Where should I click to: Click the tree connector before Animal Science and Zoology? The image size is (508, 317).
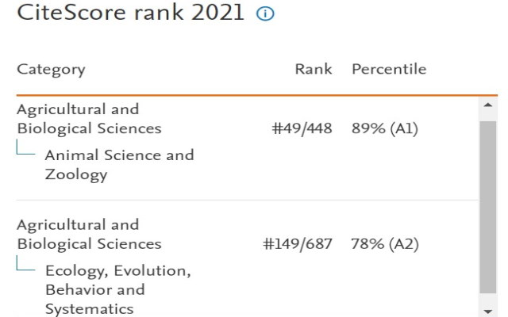click(26, 148)
